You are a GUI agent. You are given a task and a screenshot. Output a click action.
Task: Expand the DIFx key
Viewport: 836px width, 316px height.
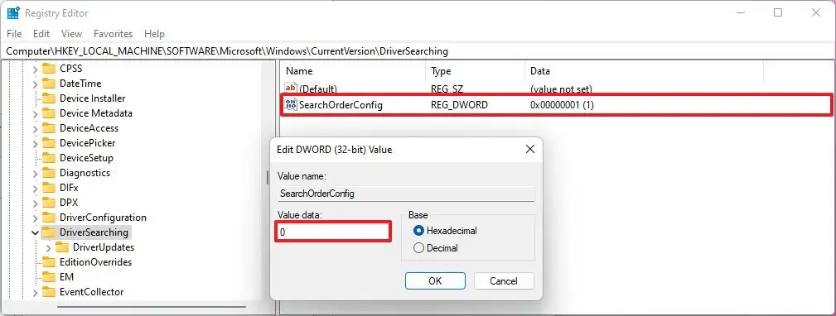(35, 188)
